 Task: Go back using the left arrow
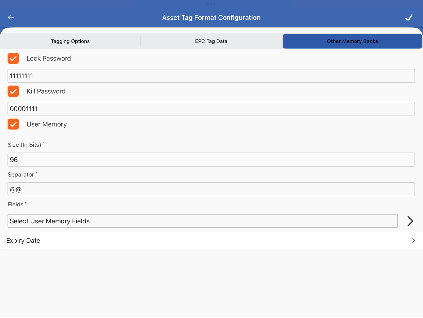[x=11, y=17]
